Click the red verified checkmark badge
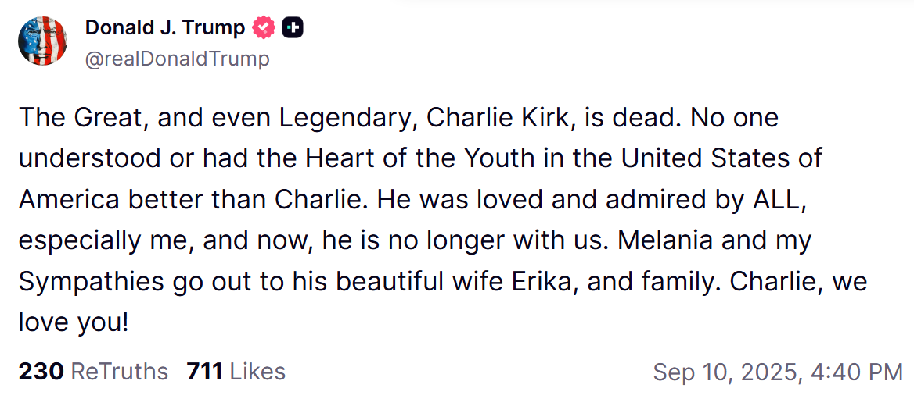The width and height of the screenshot is (914, 406). (264, 27)
